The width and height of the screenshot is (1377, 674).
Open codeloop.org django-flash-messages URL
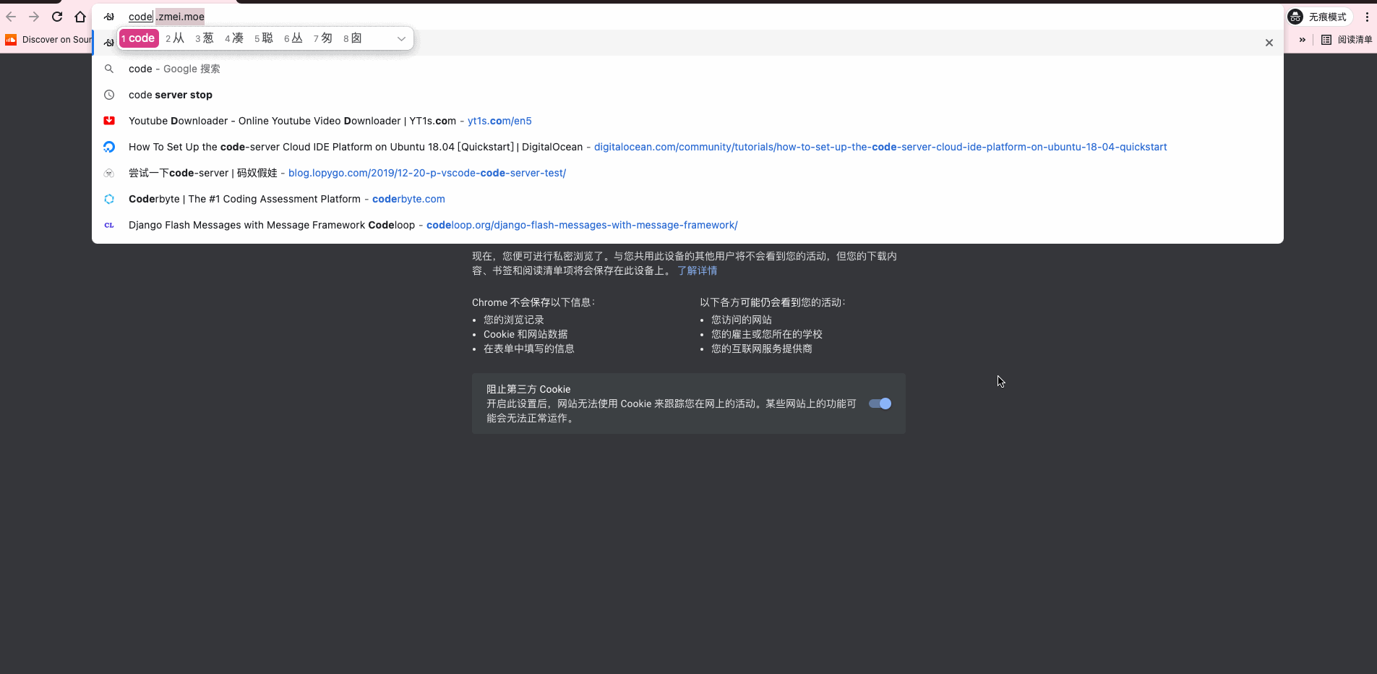[x=582, y=225]
